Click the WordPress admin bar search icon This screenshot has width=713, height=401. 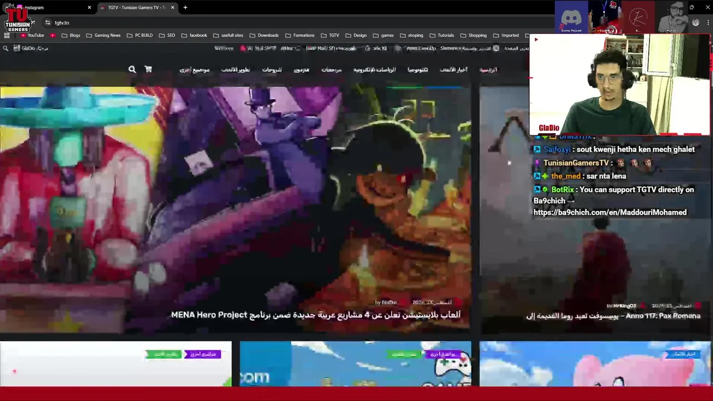tap(6, 48)
